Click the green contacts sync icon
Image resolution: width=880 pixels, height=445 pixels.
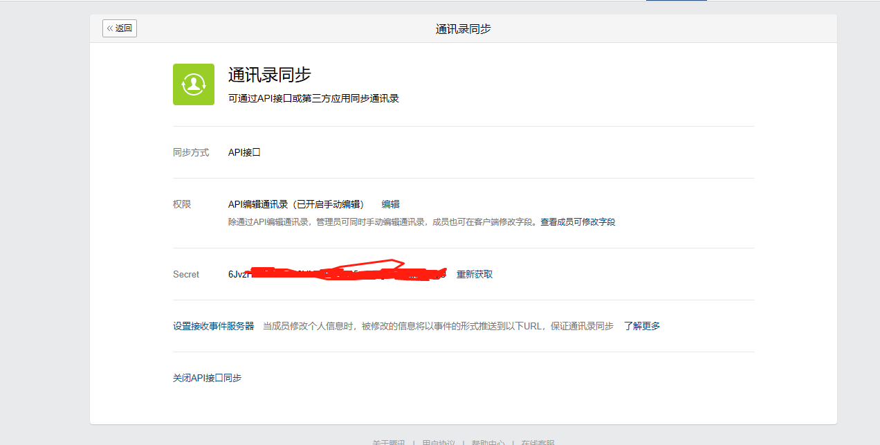[194, 84]
